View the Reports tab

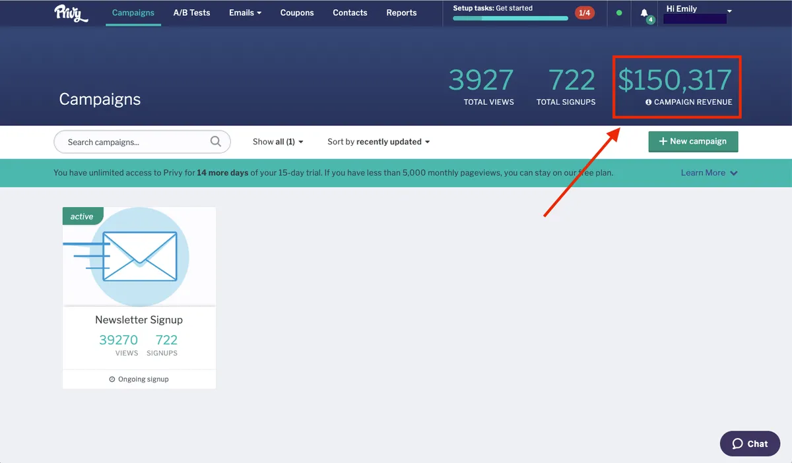coord(401,13)
